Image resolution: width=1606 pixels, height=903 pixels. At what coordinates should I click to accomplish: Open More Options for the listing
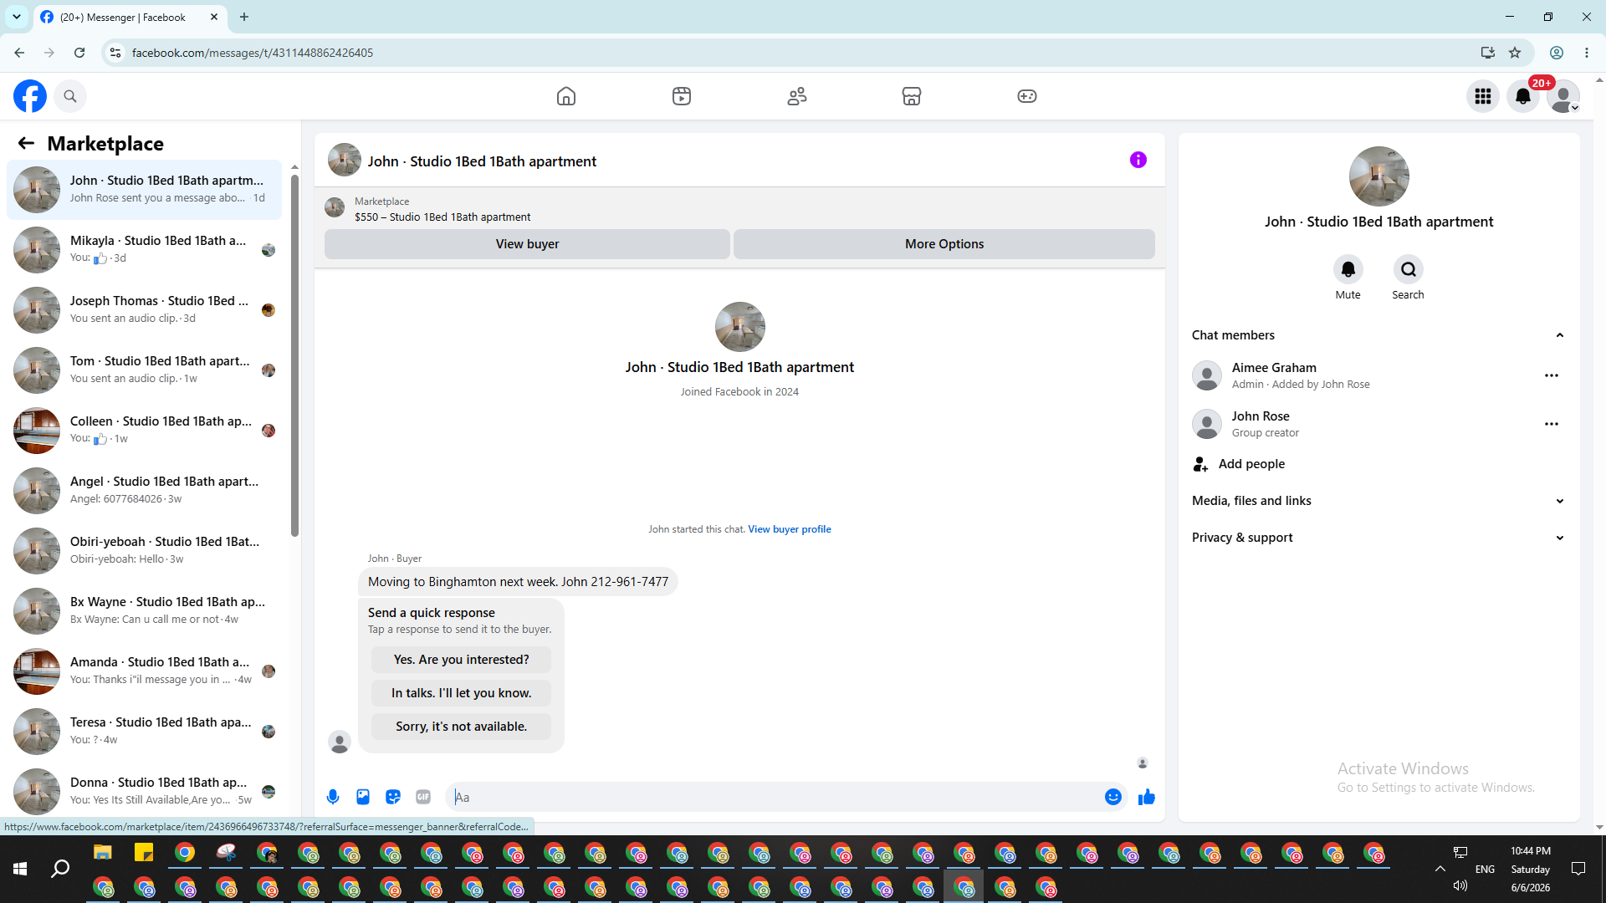[x=944, y=244]
